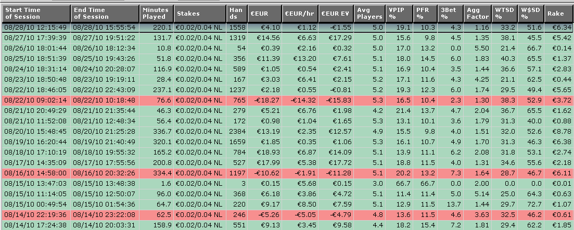This screenshot has height=230, width=574.
Task: Click the €EUR EV column header
Action: 335,13
